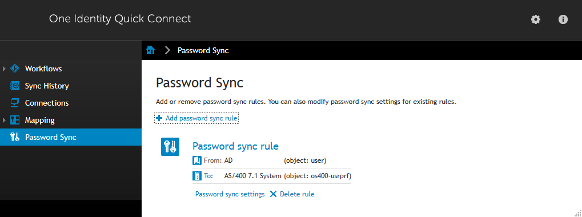Viewport: 582px width, 217px height.
Task: Click the breadcrumb chevron separator
Action: [167, 50]
